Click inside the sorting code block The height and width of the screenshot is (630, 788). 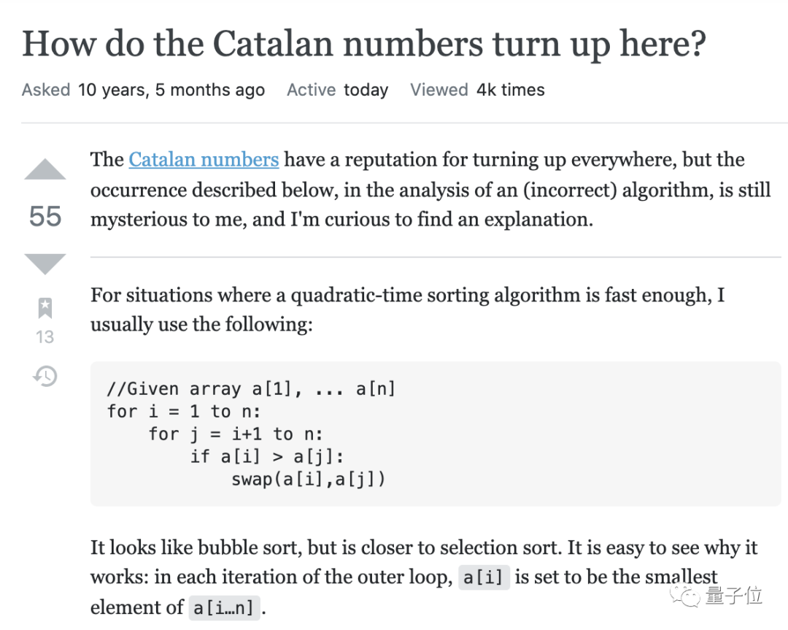pos(435,434)
